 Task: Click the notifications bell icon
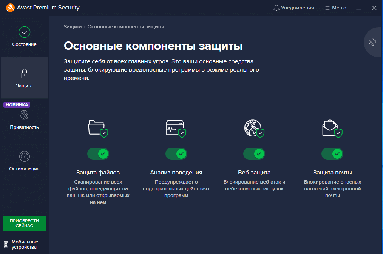[x=276, y=8]
